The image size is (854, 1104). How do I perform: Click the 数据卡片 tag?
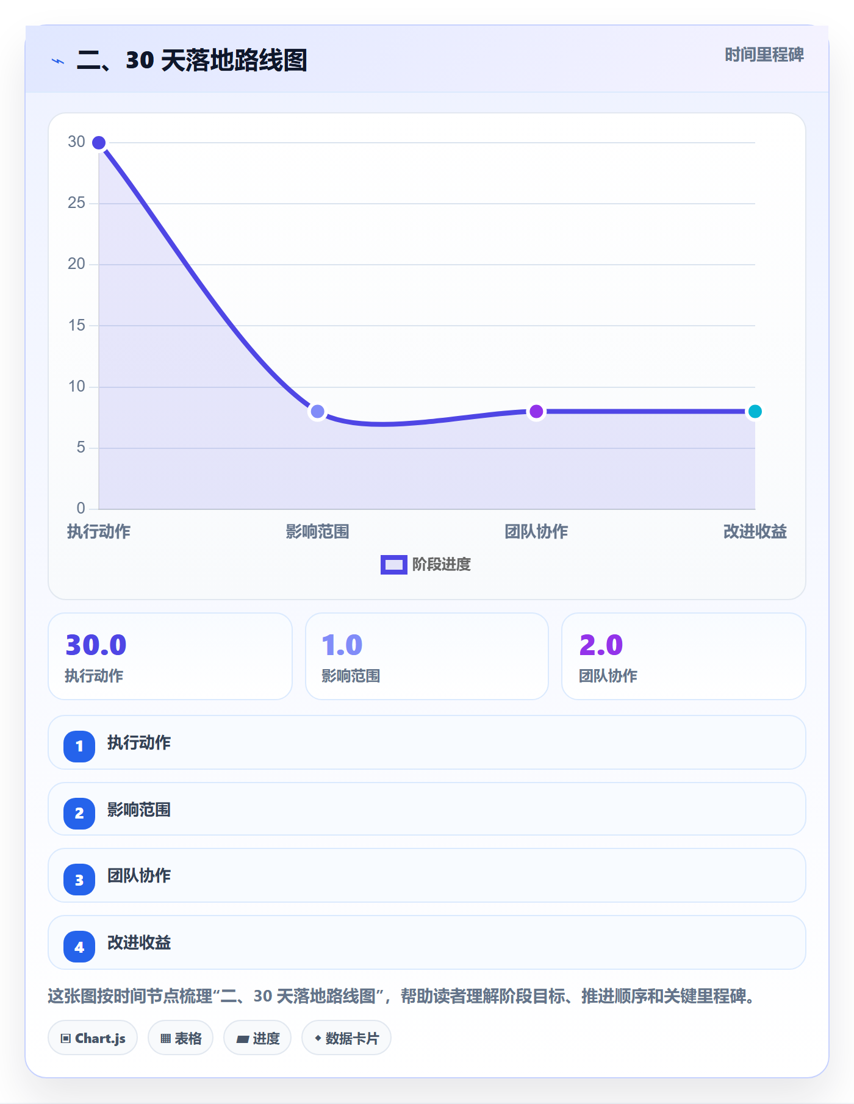point(346,1038)
